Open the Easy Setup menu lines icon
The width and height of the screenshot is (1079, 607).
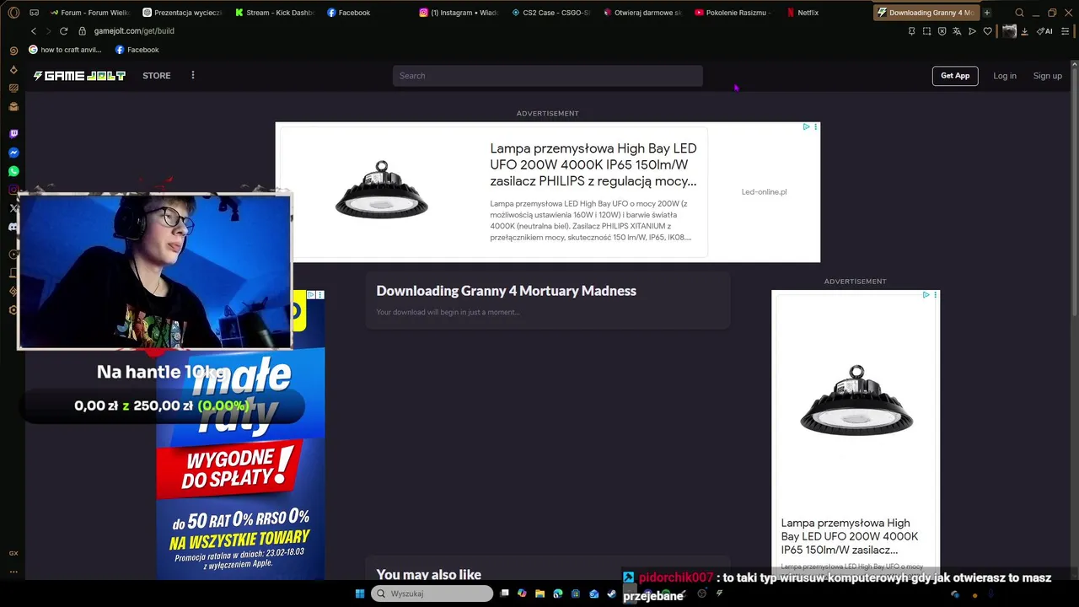1064,31
